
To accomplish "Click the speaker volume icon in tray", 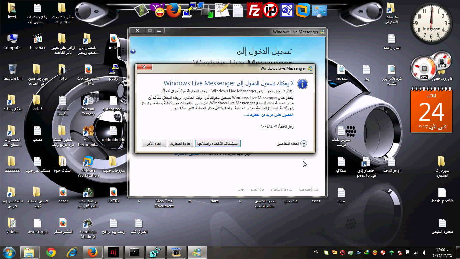I will pyautogui.click(x=423, y=252).
